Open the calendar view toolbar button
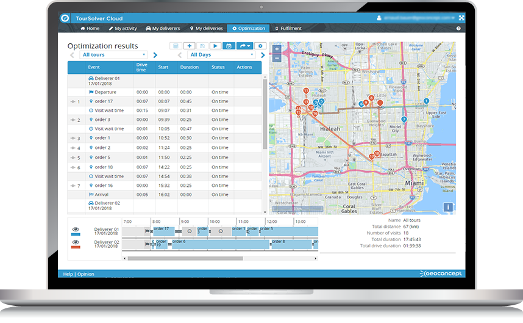 tap(229, 46)
